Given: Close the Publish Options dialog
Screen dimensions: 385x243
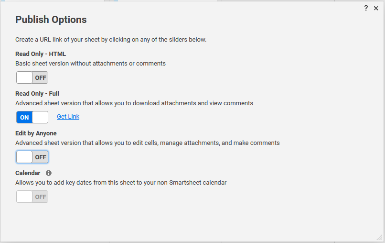Looking at the screenshot, I should pos(376,8).
